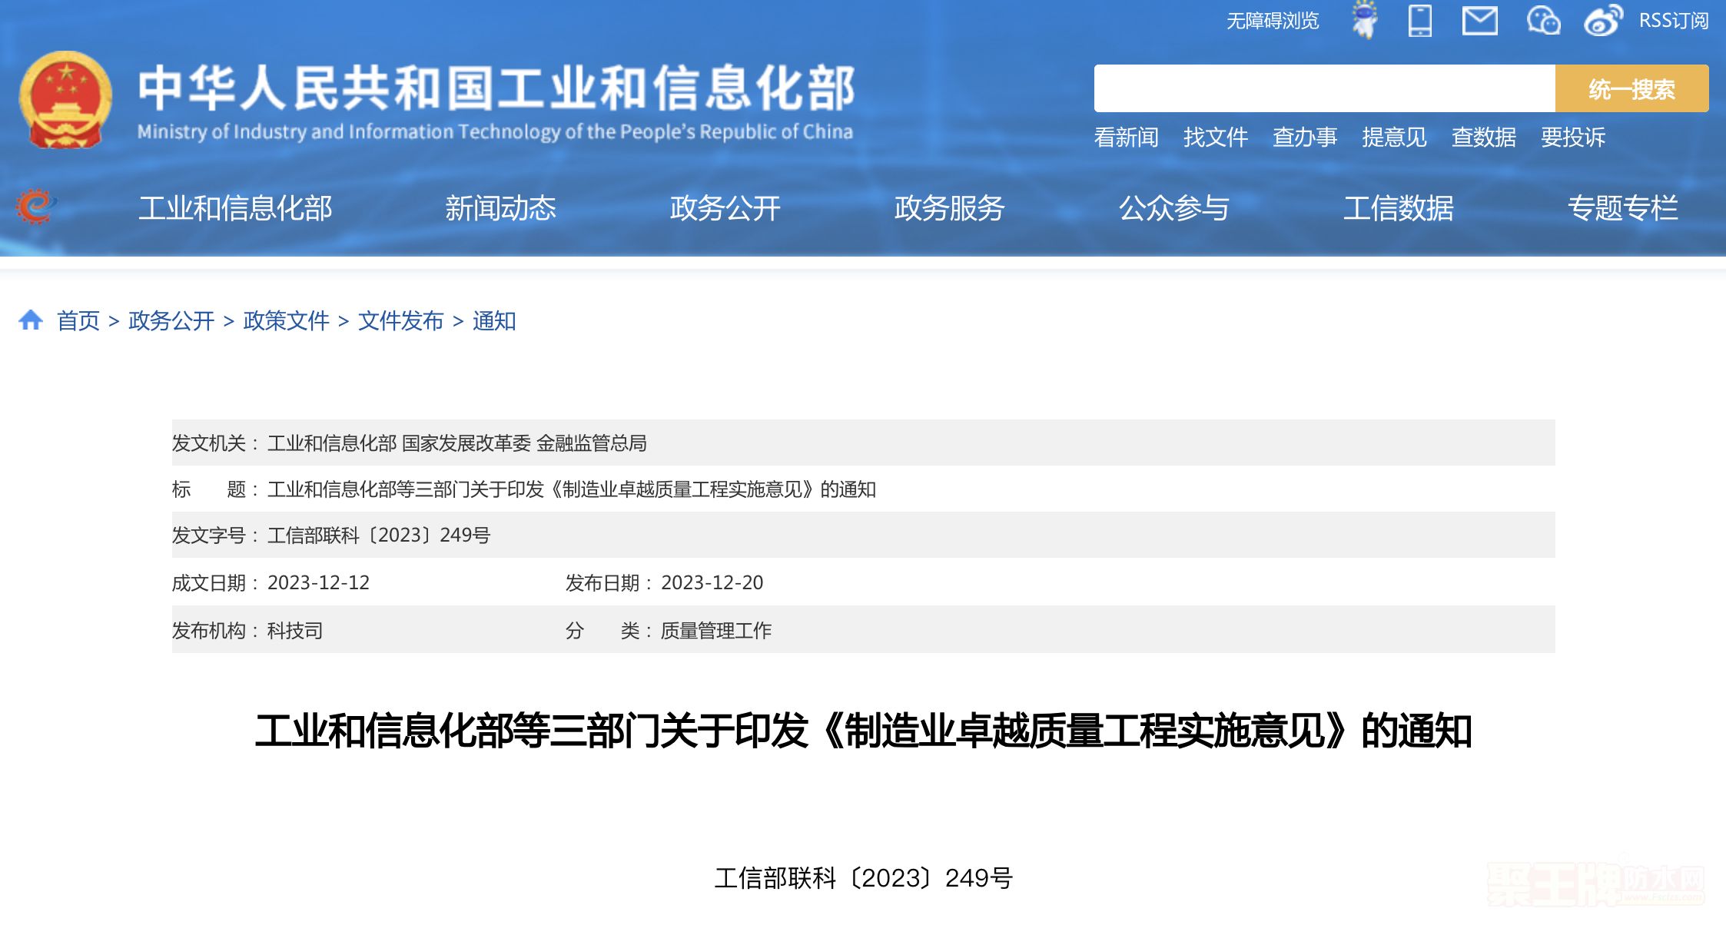This screenshot has height=925, width=1726.
Task: Open the mobile phone version icon
Action: pos(1419,20)
